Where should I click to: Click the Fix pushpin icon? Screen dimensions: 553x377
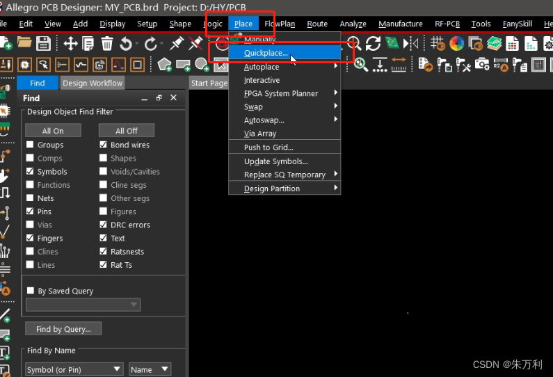[x=177, y=44]
